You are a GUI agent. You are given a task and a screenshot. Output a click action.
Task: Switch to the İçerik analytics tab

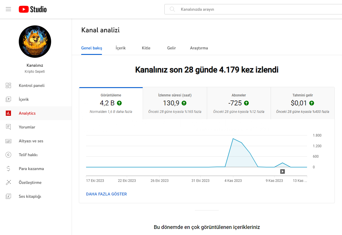click(121, 48)
